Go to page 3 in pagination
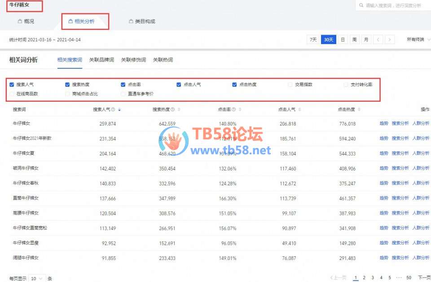Screen dimensions: 431x282 pyautogui.click(x=372, y=278)
